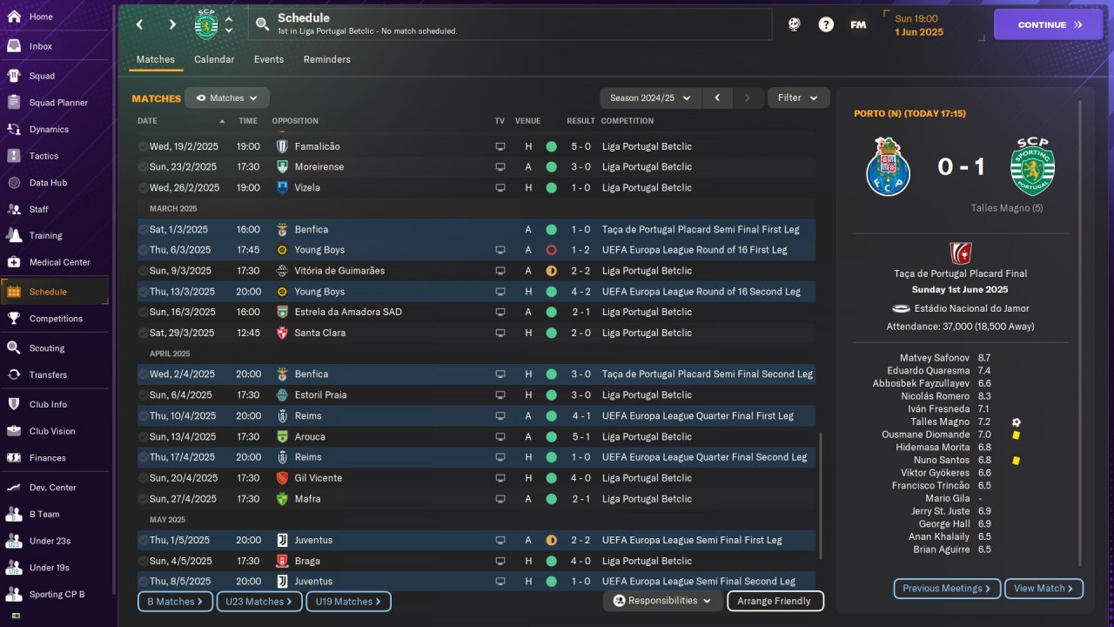Expand the Matches view dropdown
Viewport: 1114px width, 627px height.
click(x=227, y=98)
